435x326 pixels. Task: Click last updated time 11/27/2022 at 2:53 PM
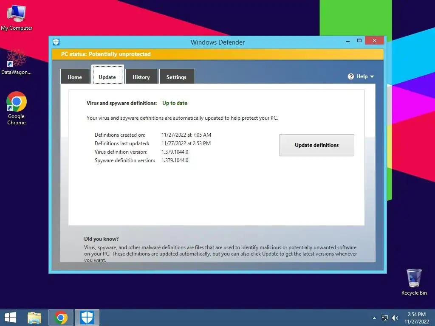[x=186, y=143]
